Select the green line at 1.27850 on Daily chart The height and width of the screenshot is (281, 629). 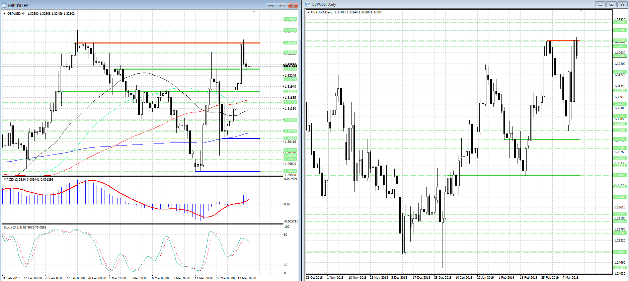click(x=514, y=175)
